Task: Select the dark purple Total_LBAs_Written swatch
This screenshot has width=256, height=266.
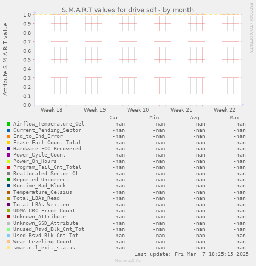Action: (x=9, y=205)
